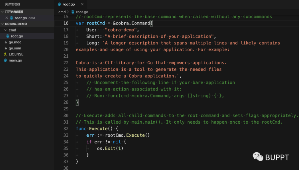Image resolution: width=299 pixels, height=170 pixels.
Task: Click os.Exit(1) on line 35
Action: tap(110, 148)
